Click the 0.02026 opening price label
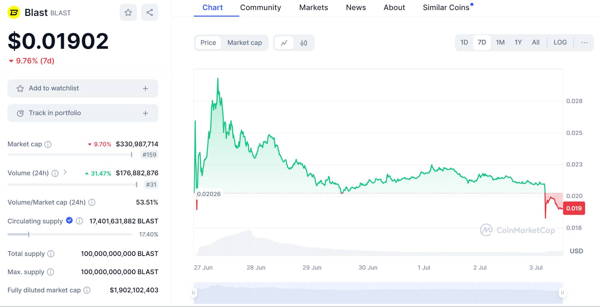 (x=209, y=194)
